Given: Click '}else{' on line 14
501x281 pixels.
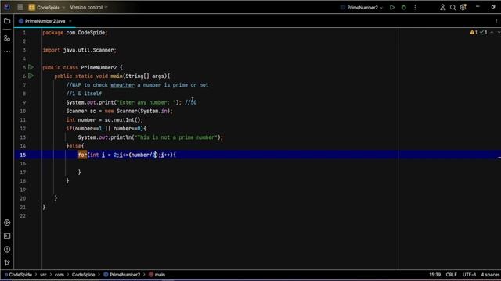Looking at the screenshot, I should (75, 146).
